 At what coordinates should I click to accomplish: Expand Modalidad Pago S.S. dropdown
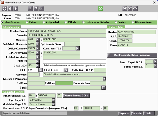pyautogui.click(x=54, y=104)
